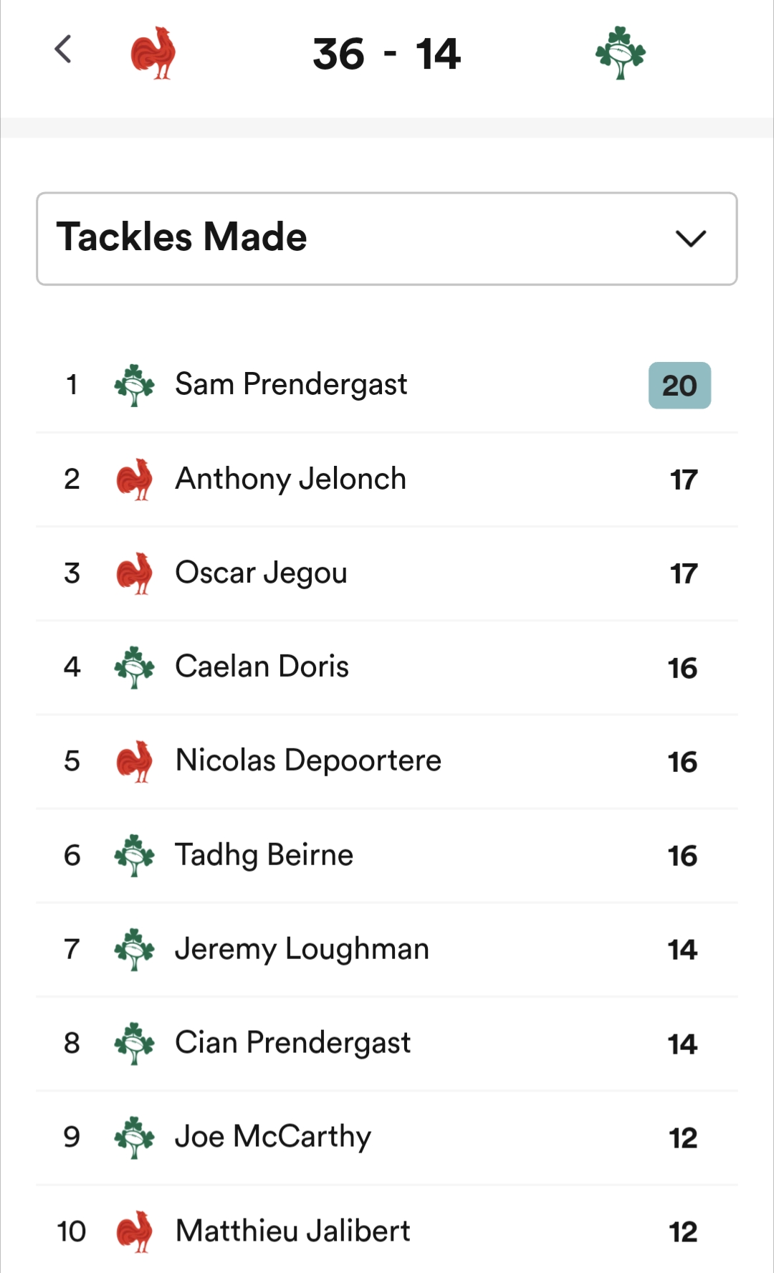Viewport: 774px width, 1273px height.
Task: Select Sam Prendergast's player name
Action: pos(291,384)
